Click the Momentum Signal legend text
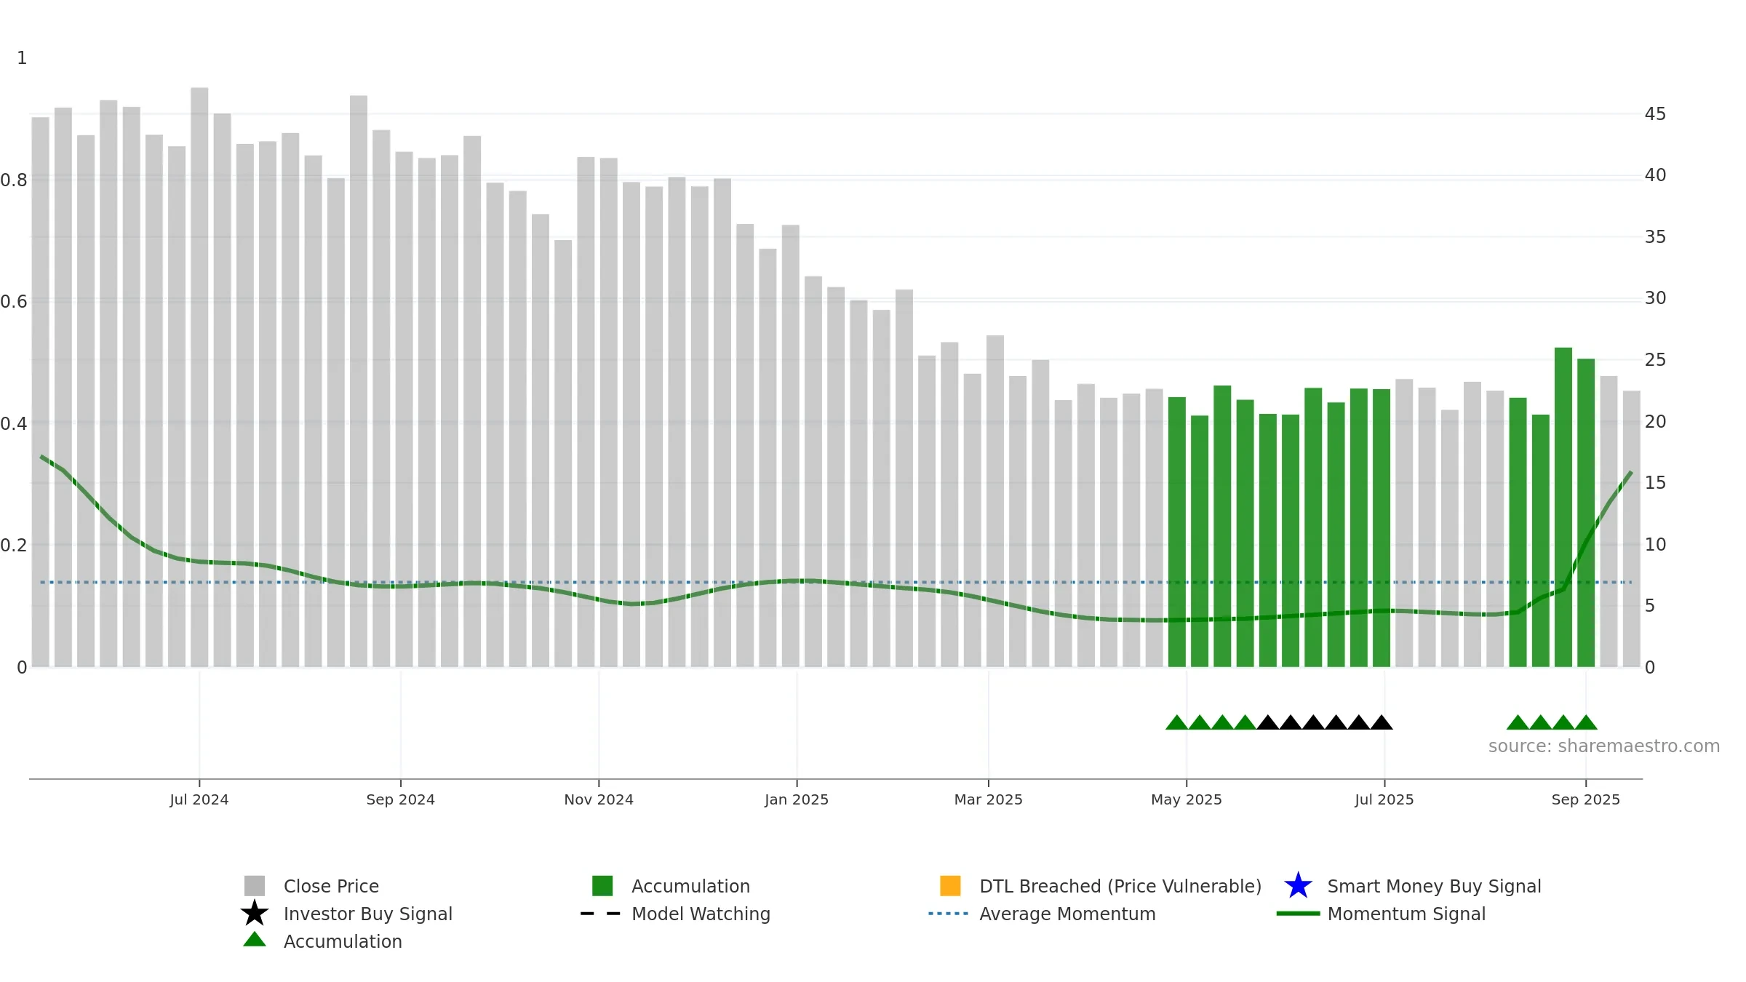Screen dimensions: 1746x982 [x=1406, y=914]
